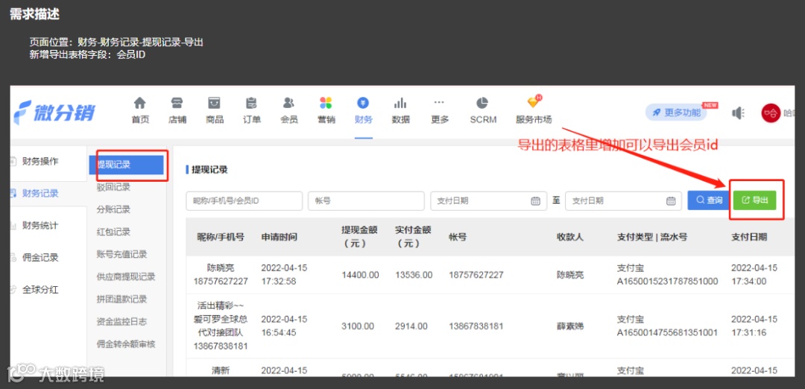805x389 pixels.
Task: Open the 分账记录 submenu item
Action: tap(113, 209)
